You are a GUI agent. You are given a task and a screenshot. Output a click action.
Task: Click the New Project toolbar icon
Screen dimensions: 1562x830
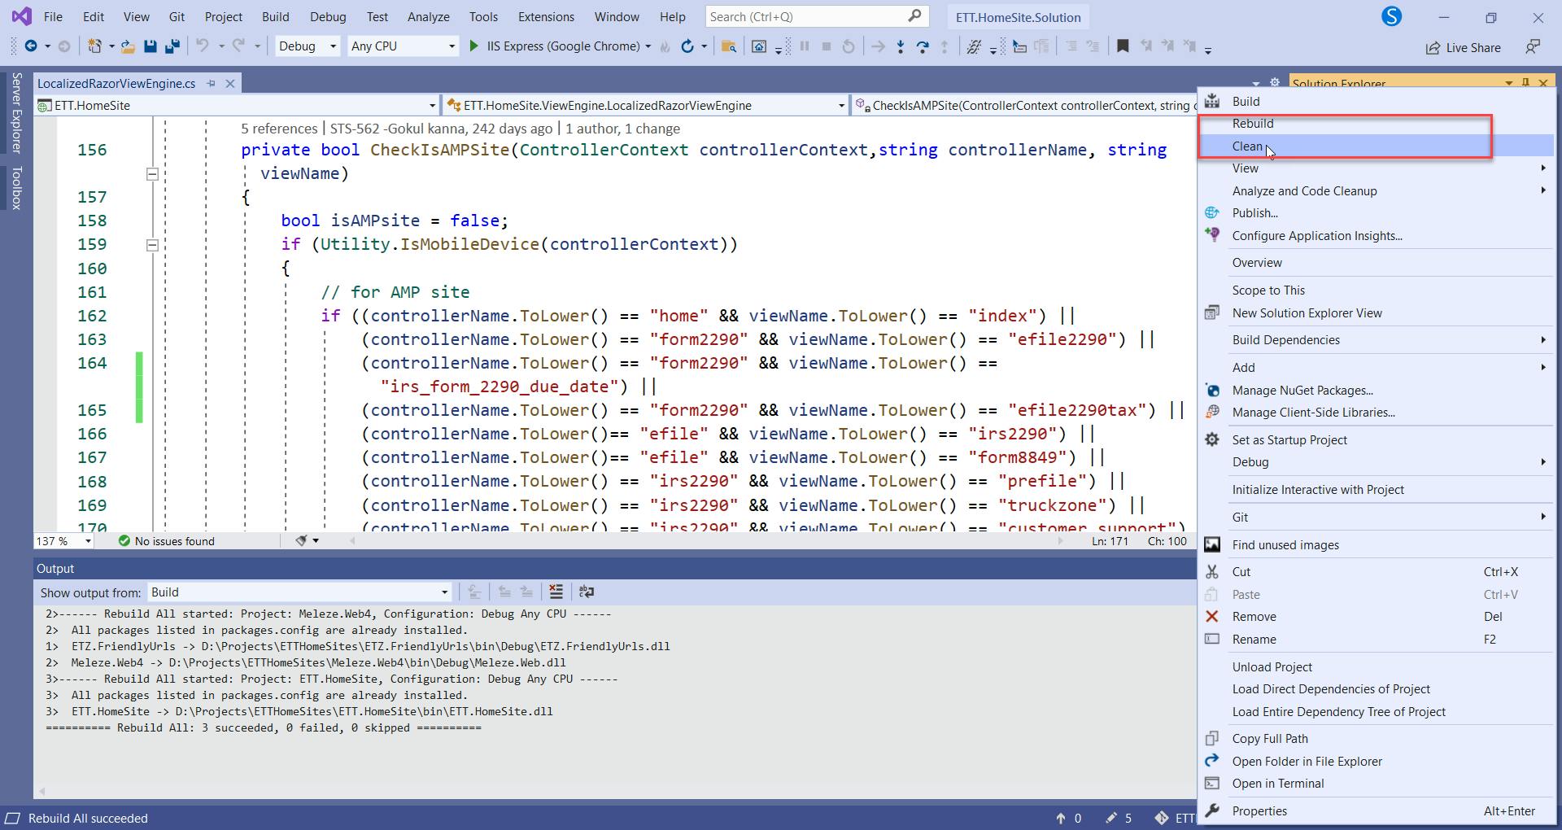[95, 46]
